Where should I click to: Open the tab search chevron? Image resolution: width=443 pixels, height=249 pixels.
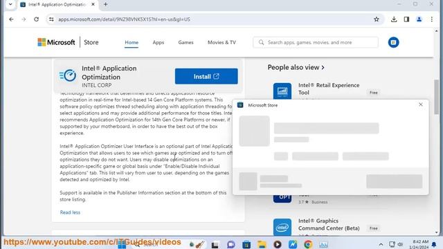click(x=10, y=5)
